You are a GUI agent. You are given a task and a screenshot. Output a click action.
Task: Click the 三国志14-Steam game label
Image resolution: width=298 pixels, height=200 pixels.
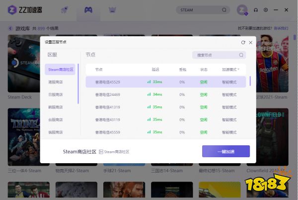coord(167,171)
